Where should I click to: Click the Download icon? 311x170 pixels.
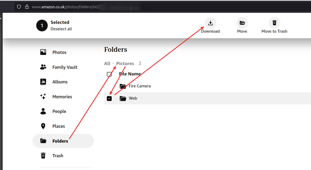(211, 23)
